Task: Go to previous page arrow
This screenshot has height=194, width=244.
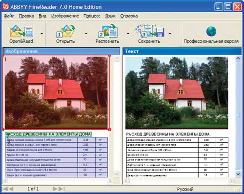Action: click(11, 189)
